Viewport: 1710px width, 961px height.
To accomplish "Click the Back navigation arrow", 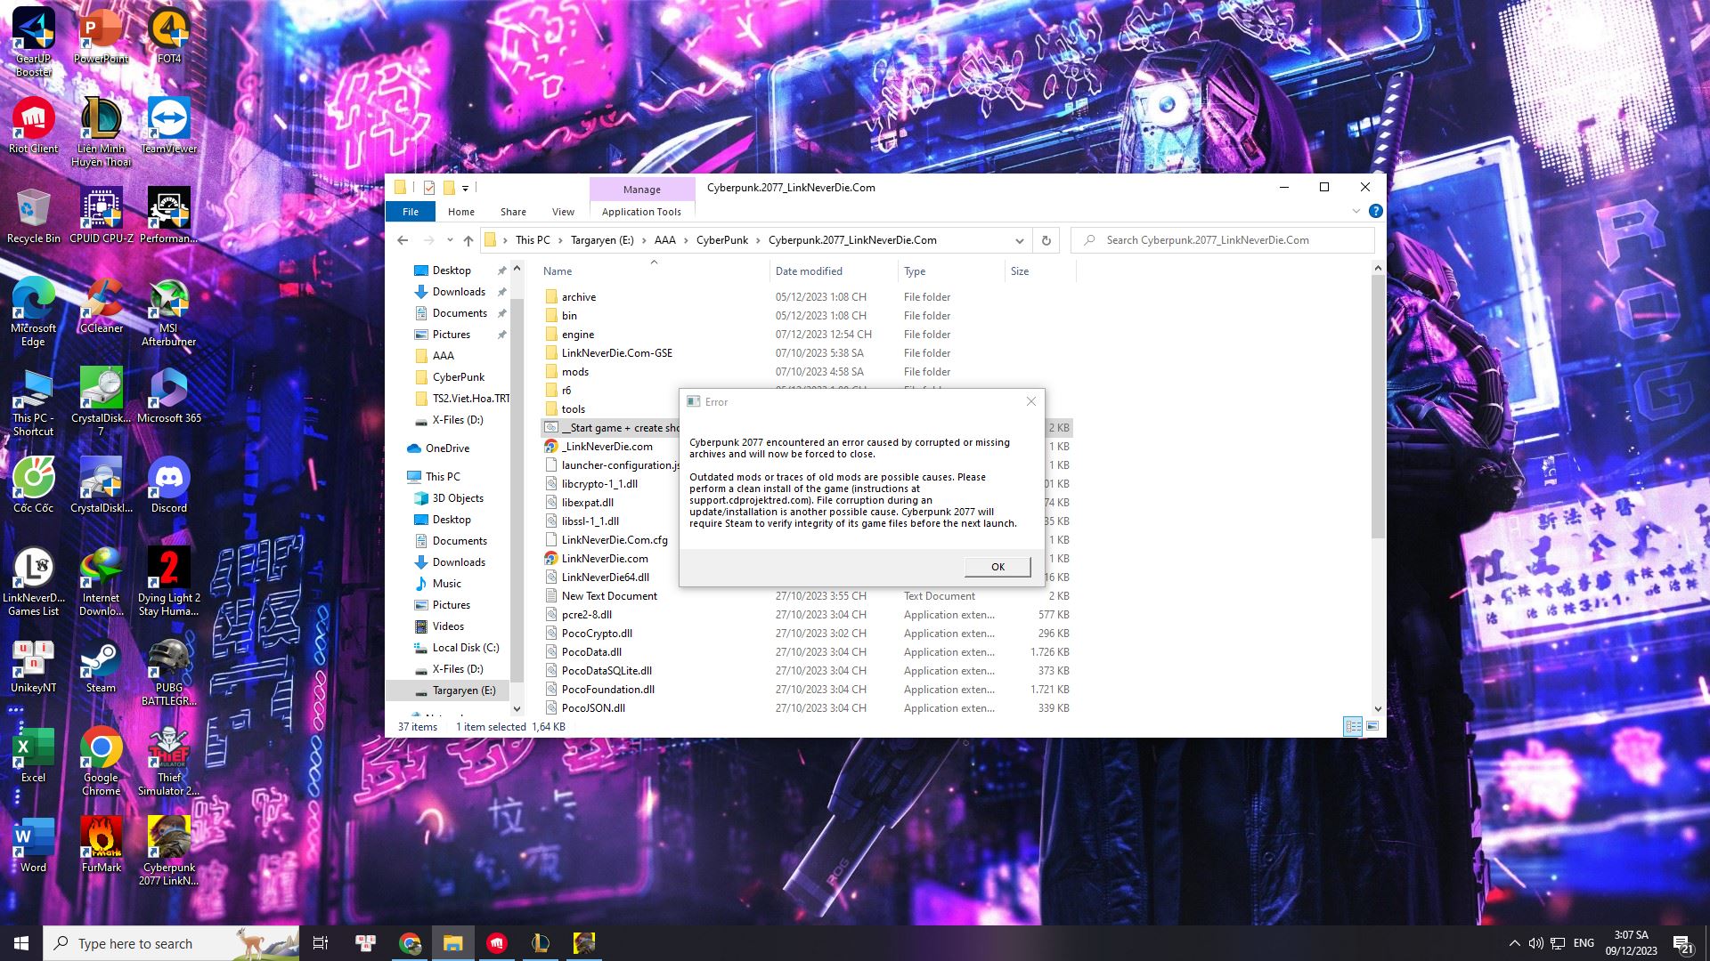I will click(403, 240).
